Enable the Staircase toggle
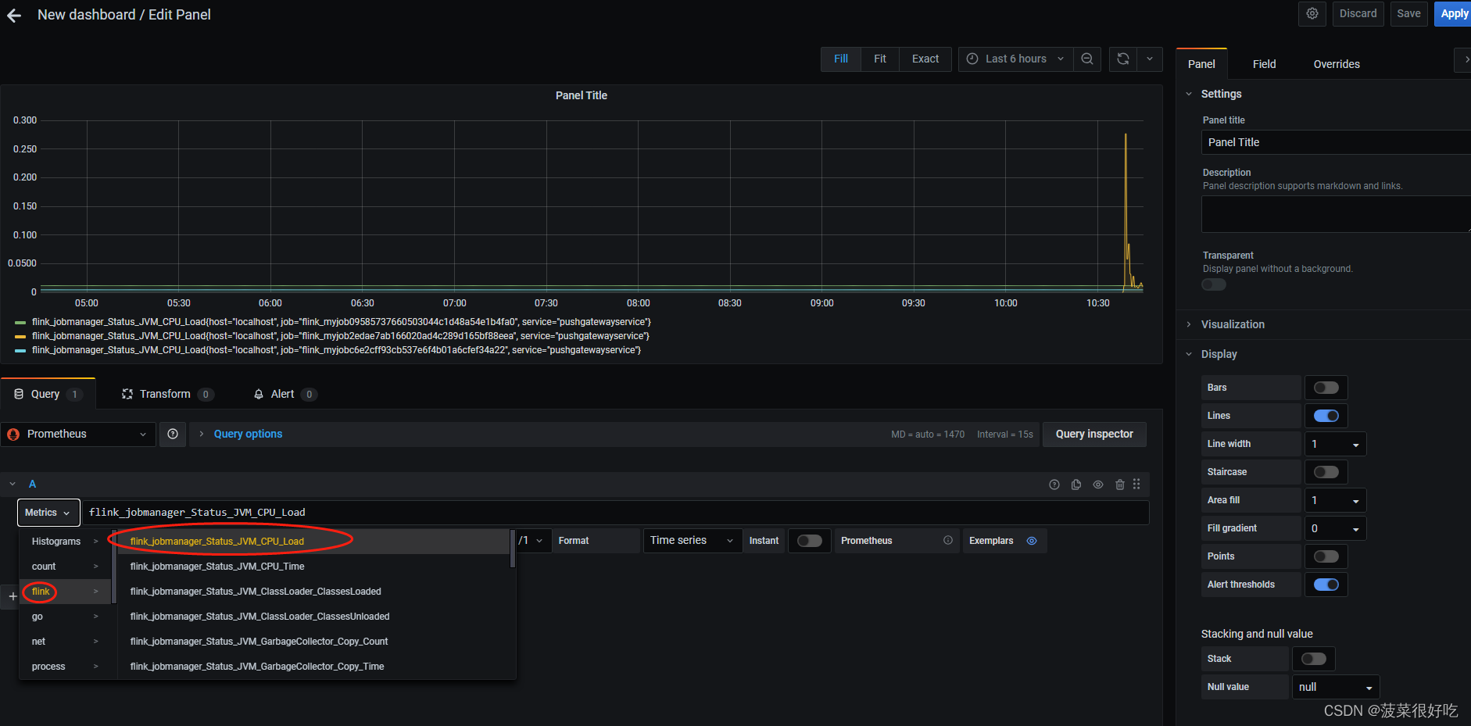The width and height of the screenshot is (1471, 726). tap(1326, 472)
